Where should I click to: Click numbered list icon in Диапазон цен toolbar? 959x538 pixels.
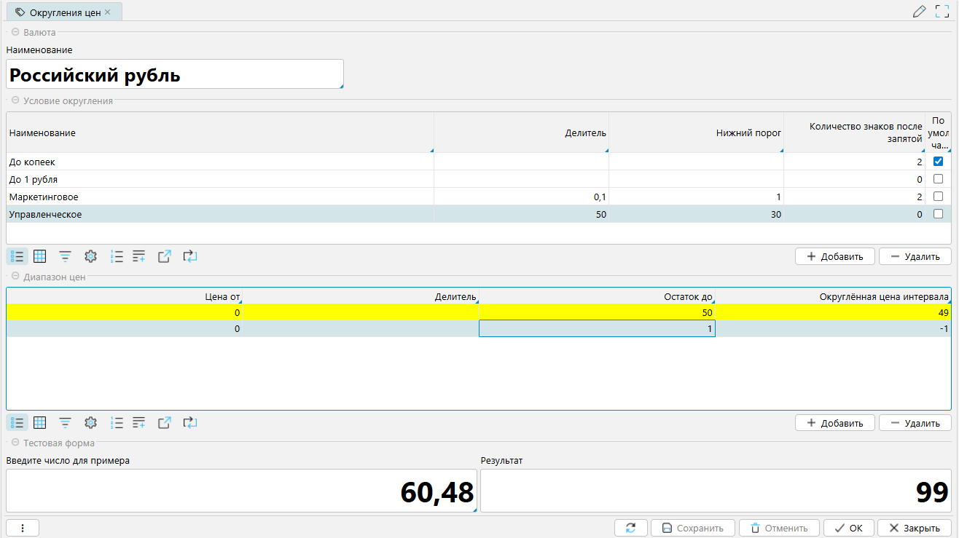click(116, 423)
